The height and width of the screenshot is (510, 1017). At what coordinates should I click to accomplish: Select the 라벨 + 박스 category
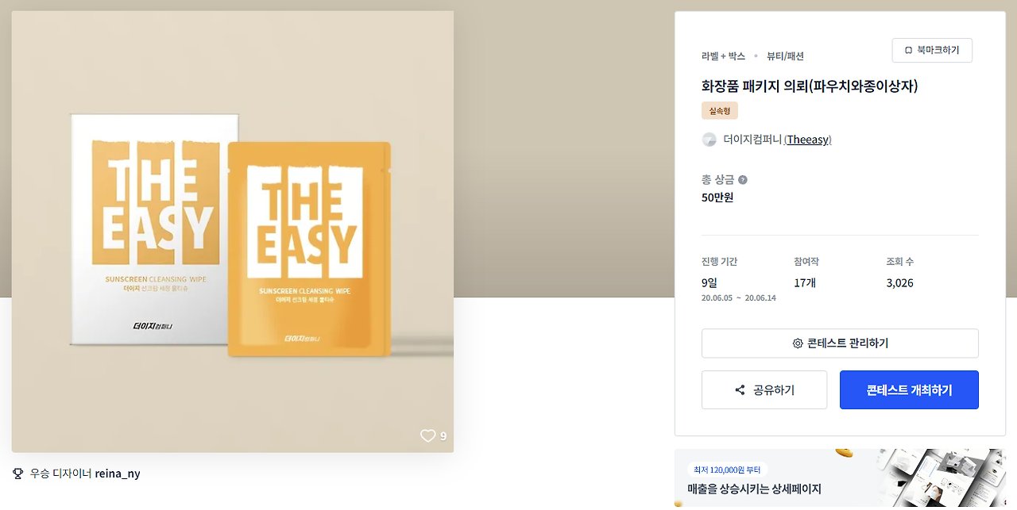[723, 56]
